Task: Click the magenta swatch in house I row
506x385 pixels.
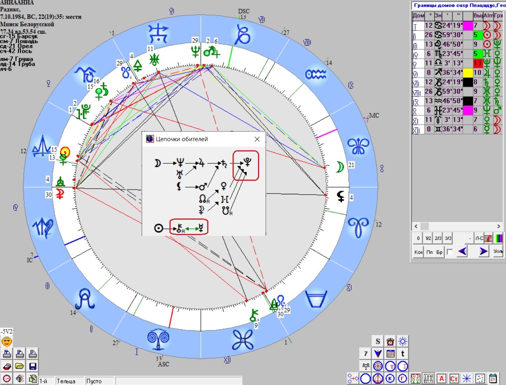Action: pyautogui.click(x=468, y=26)
